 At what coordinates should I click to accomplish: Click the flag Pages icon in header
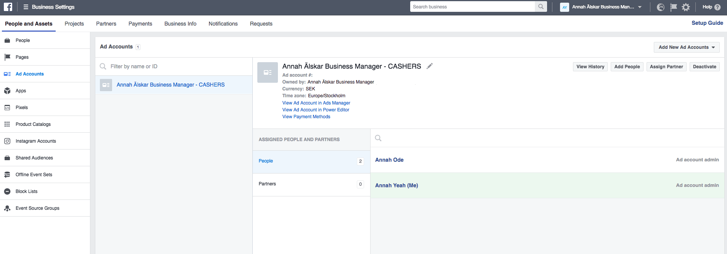click(x=673, y=7)
